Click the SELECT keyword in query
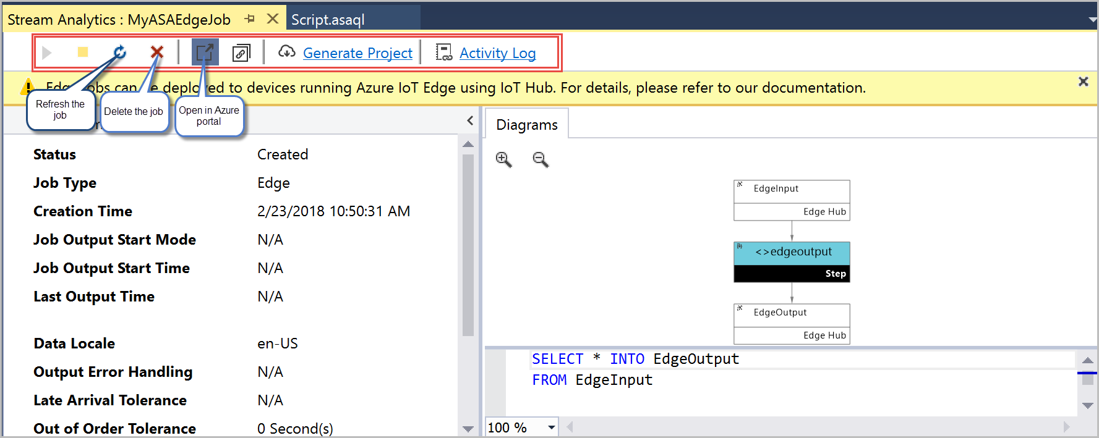1099x438 pixels. (557, 359)
